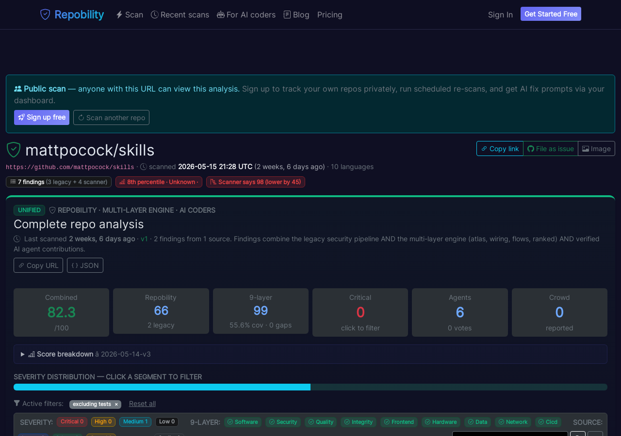Image resolution: width=621 pixels, height=436 pixels.
Task: Toggle the Security layer filter
Action: click(x=283, y=422)
